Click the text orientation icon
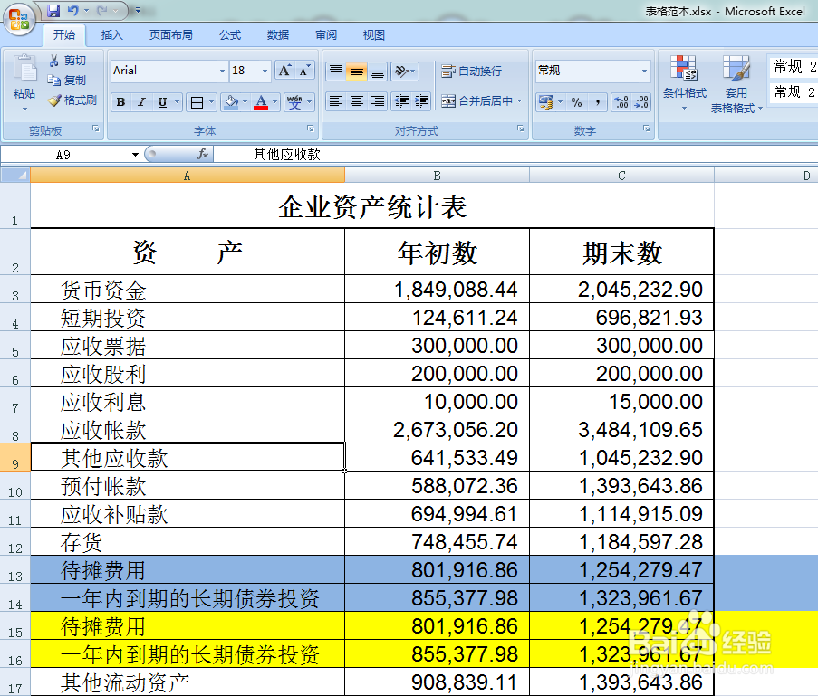Viewport: 818px width, 696px height. pyautogui.click(x=405, y=71)
